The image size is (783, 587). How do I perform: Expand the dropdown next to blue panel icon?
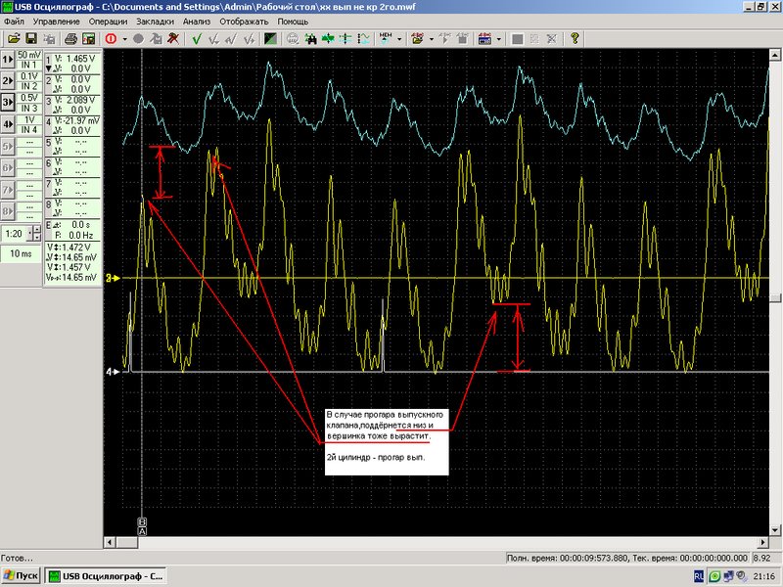(x=498, y=38)
